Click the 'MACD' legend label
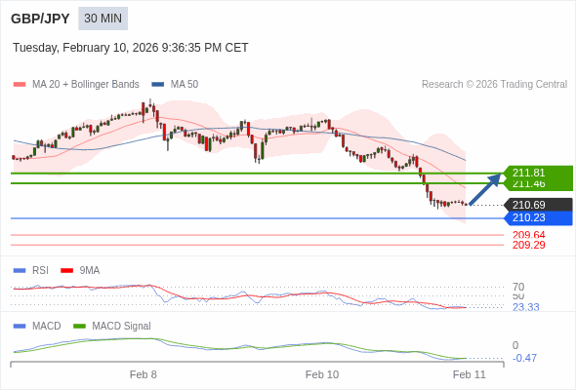The image size is (576, 390). pyautogui.click(x=47, y=327)
